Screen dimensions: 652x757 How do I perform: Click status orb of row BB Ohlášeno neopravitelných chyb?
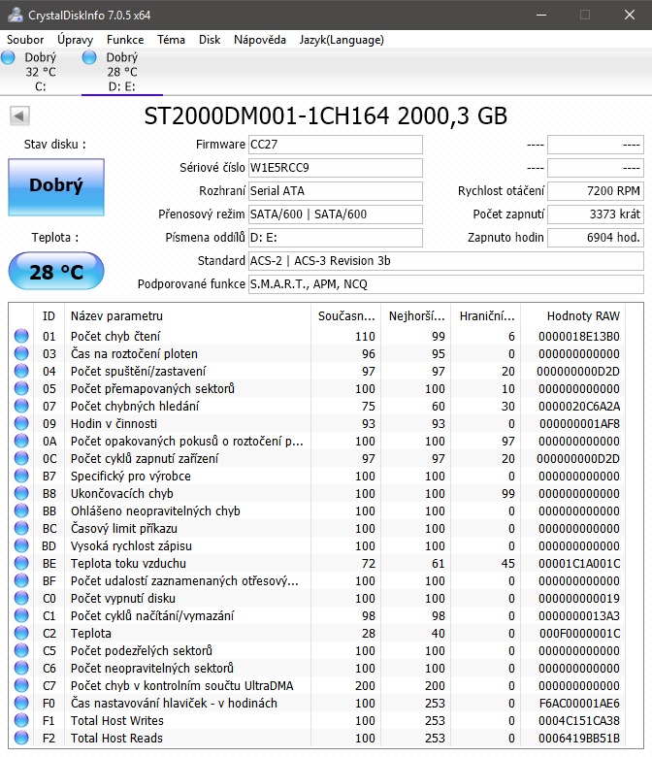coord(21,510)
